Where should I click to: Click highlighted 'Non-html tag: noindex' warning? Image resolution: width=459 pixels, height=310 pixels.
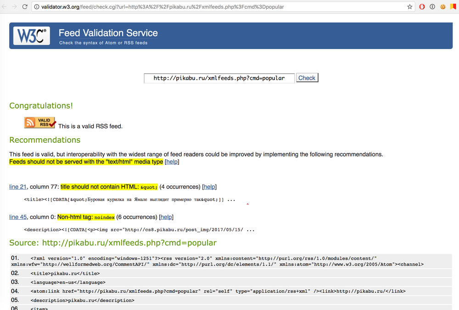(86, 217)
